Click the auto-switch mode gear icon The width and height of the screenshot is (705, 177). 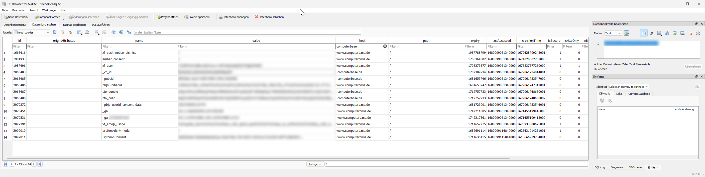tap(626, 33)
